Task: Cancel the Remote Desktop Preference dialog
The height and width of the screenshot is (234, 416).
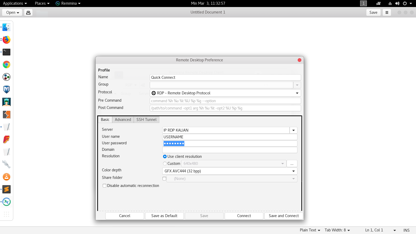Action: click(x=125, y=216)
